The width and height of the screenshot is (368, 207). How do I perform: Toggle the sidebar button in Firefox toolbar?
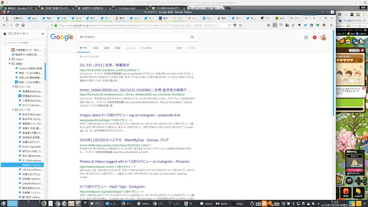click(x=275, y=25)
